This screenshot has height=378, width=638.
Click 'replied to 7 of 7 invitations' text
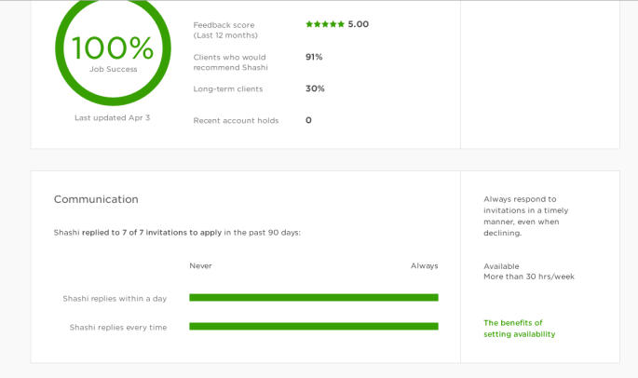[151, 233]
